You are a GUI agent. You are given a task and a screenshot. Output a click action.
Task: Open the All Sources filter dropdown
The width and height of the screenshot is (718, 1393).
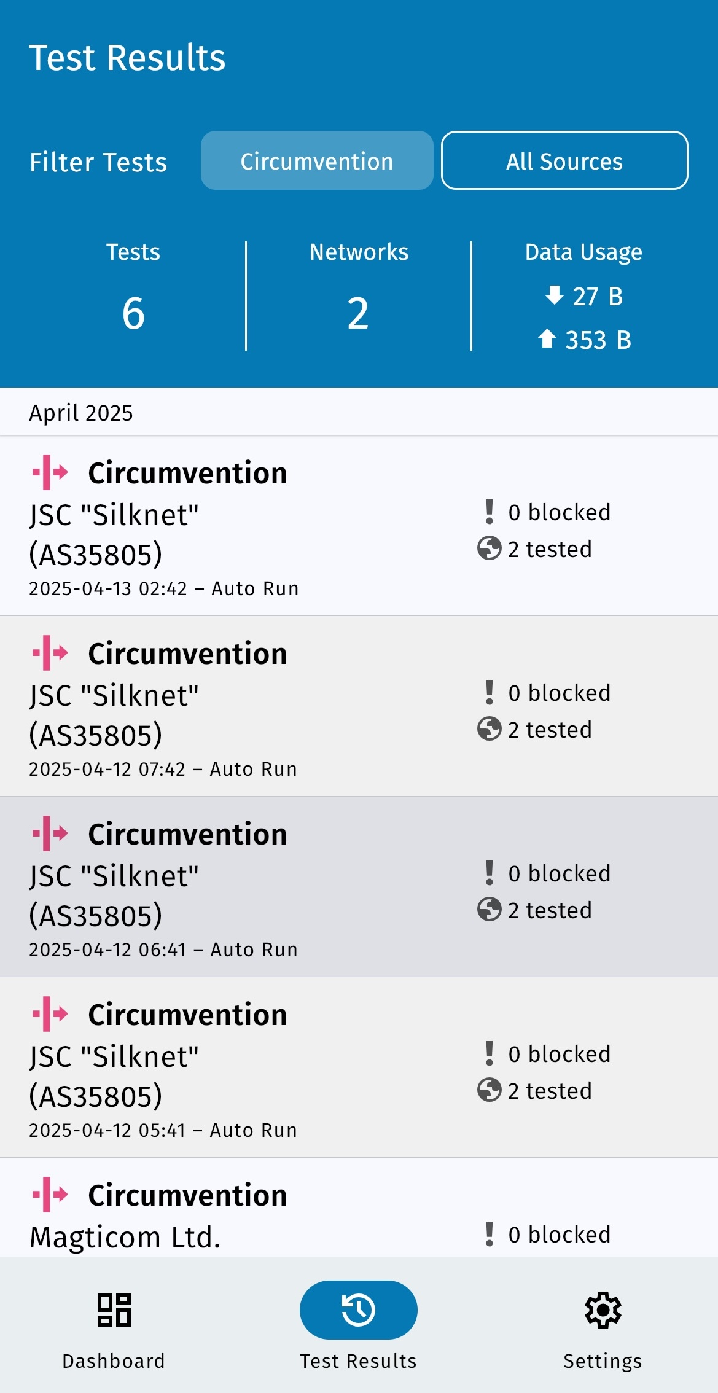564,161
